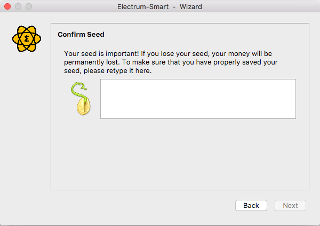Click the sigma symbol inside the logo
The height and width of the screenshot is (226, 320).
click(27, 38)
